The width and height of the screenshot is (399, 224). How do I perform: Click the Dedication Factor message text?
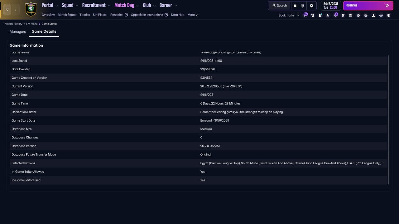click(242, 112)
